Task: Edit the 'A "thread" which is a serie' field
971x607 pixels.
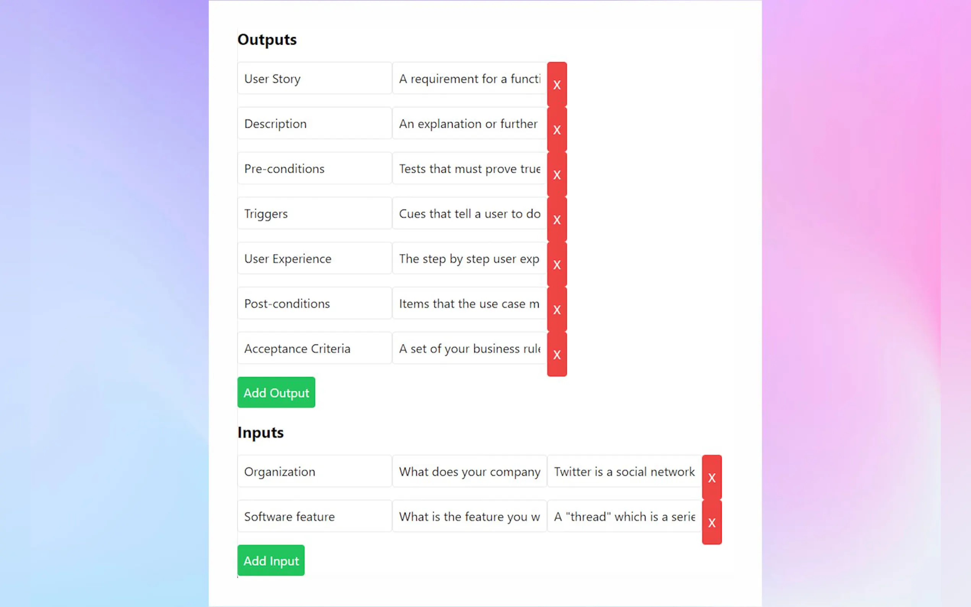Action: click(x=624, y=516)
